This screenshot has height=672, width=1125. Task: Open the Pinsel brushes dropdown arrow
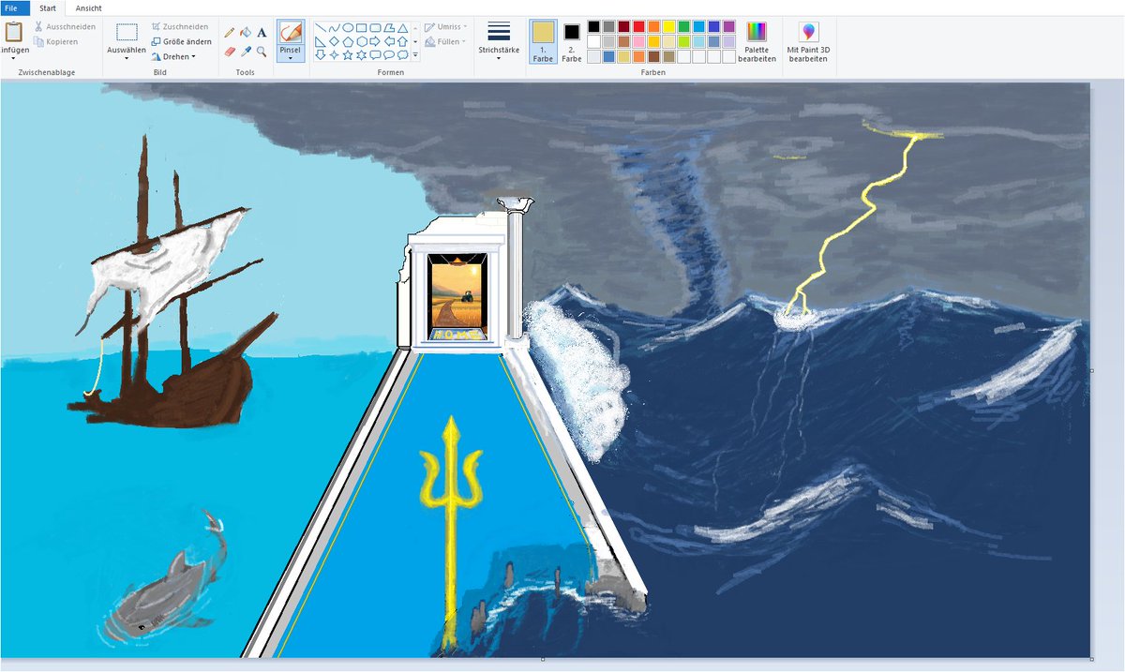click(291, 58)
